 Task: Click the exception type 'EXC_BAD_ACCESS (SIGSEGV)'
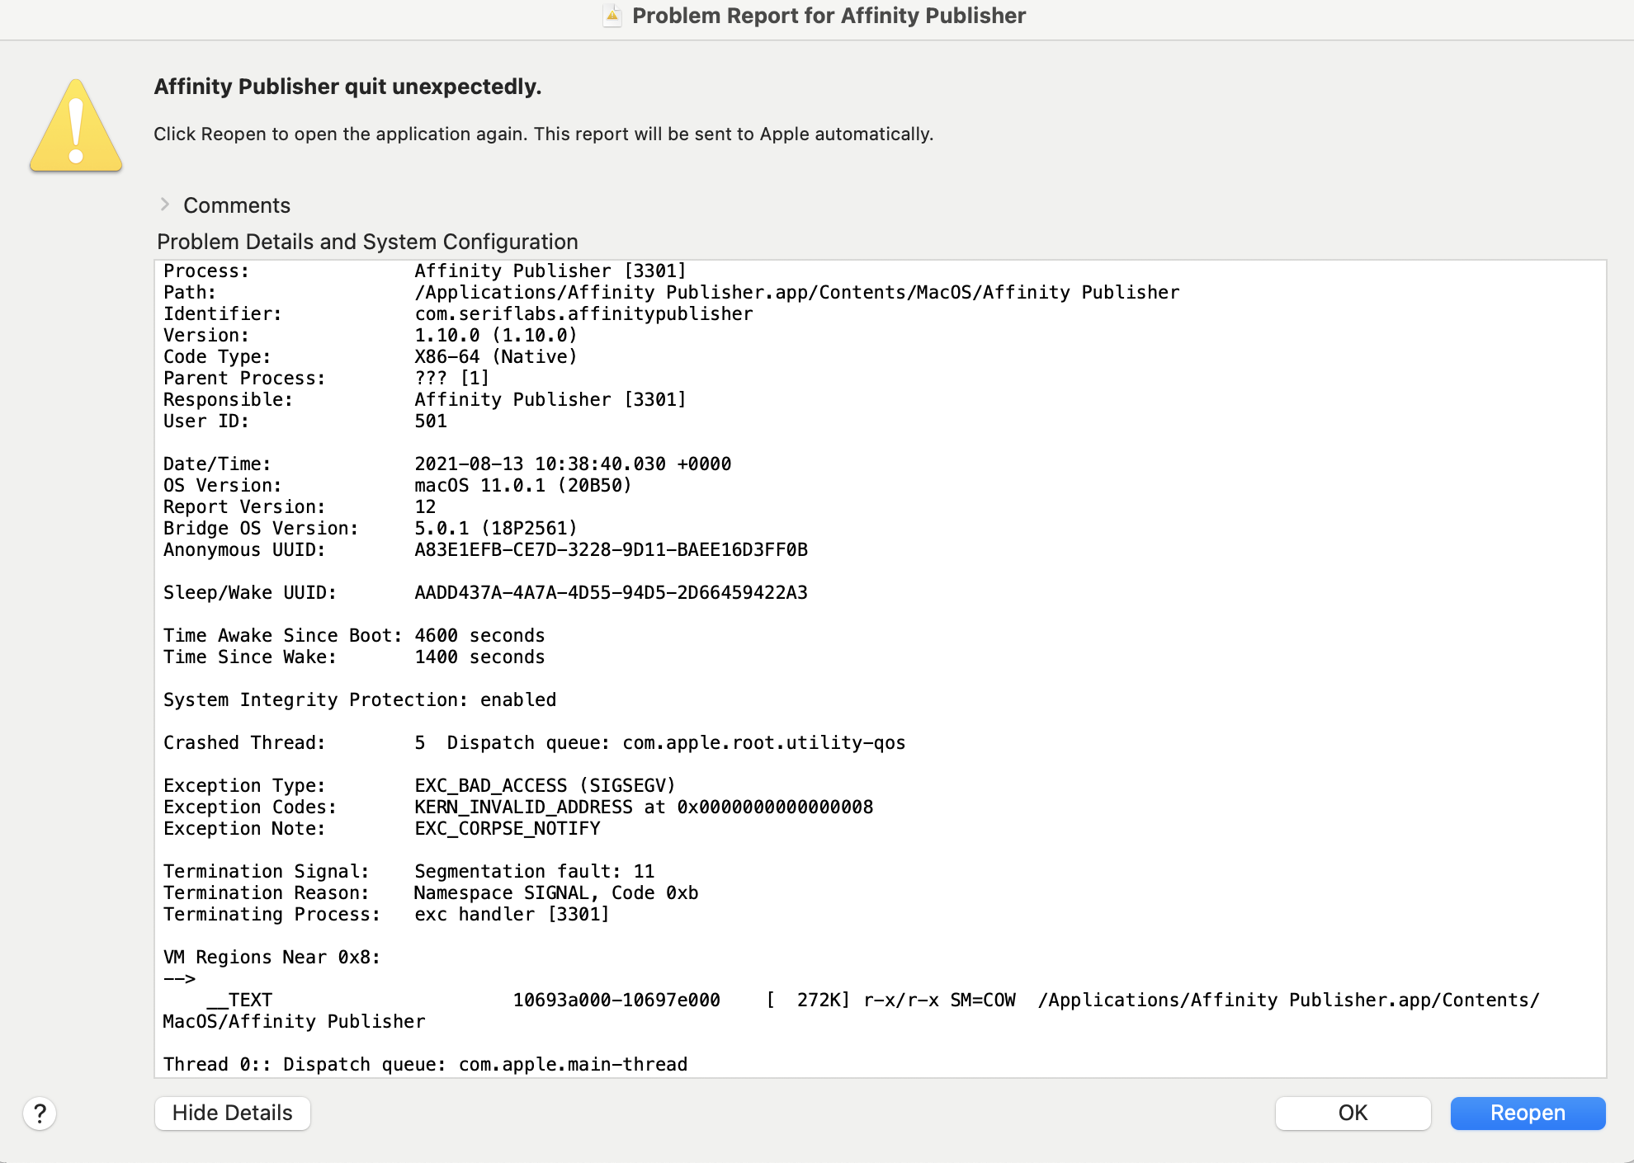point(545,785)
